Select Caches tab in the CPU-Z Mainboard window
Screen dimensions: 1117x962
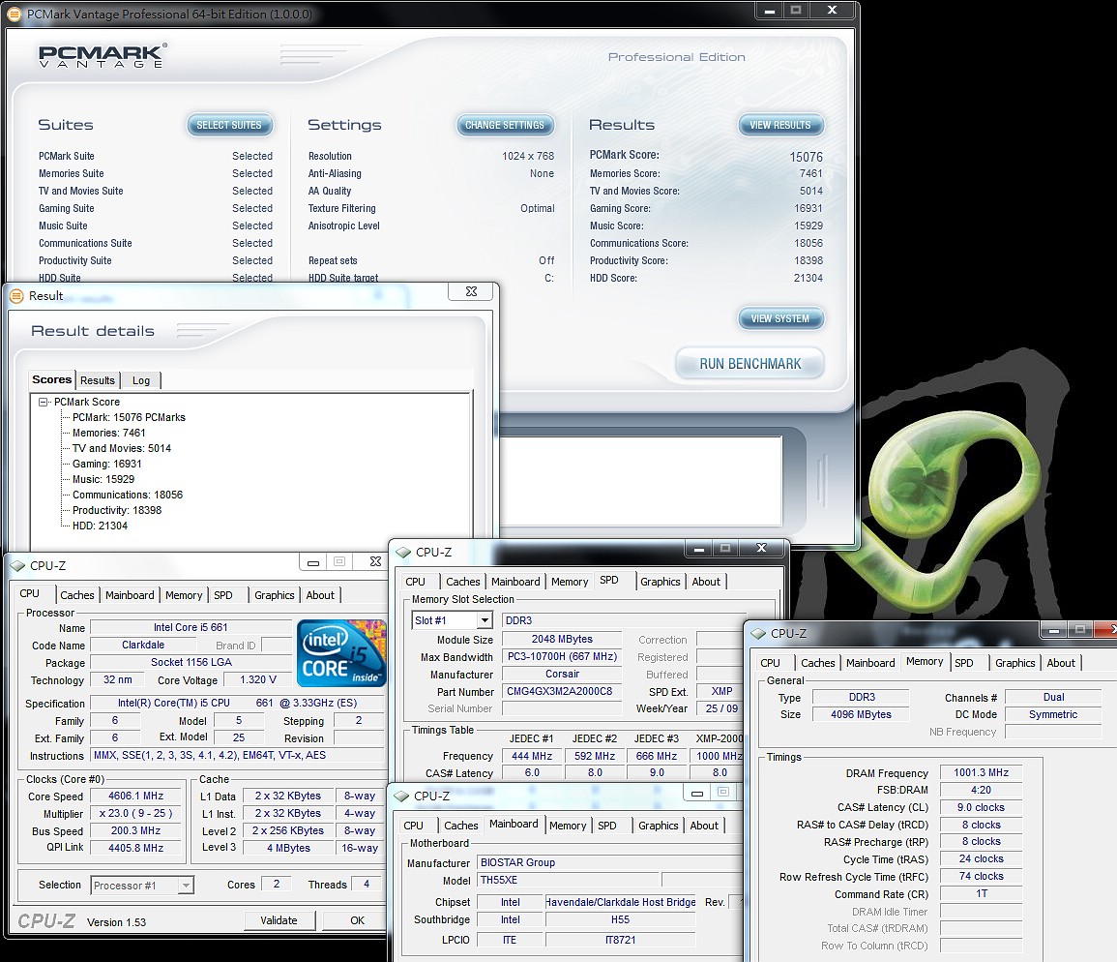click(461, 826)
